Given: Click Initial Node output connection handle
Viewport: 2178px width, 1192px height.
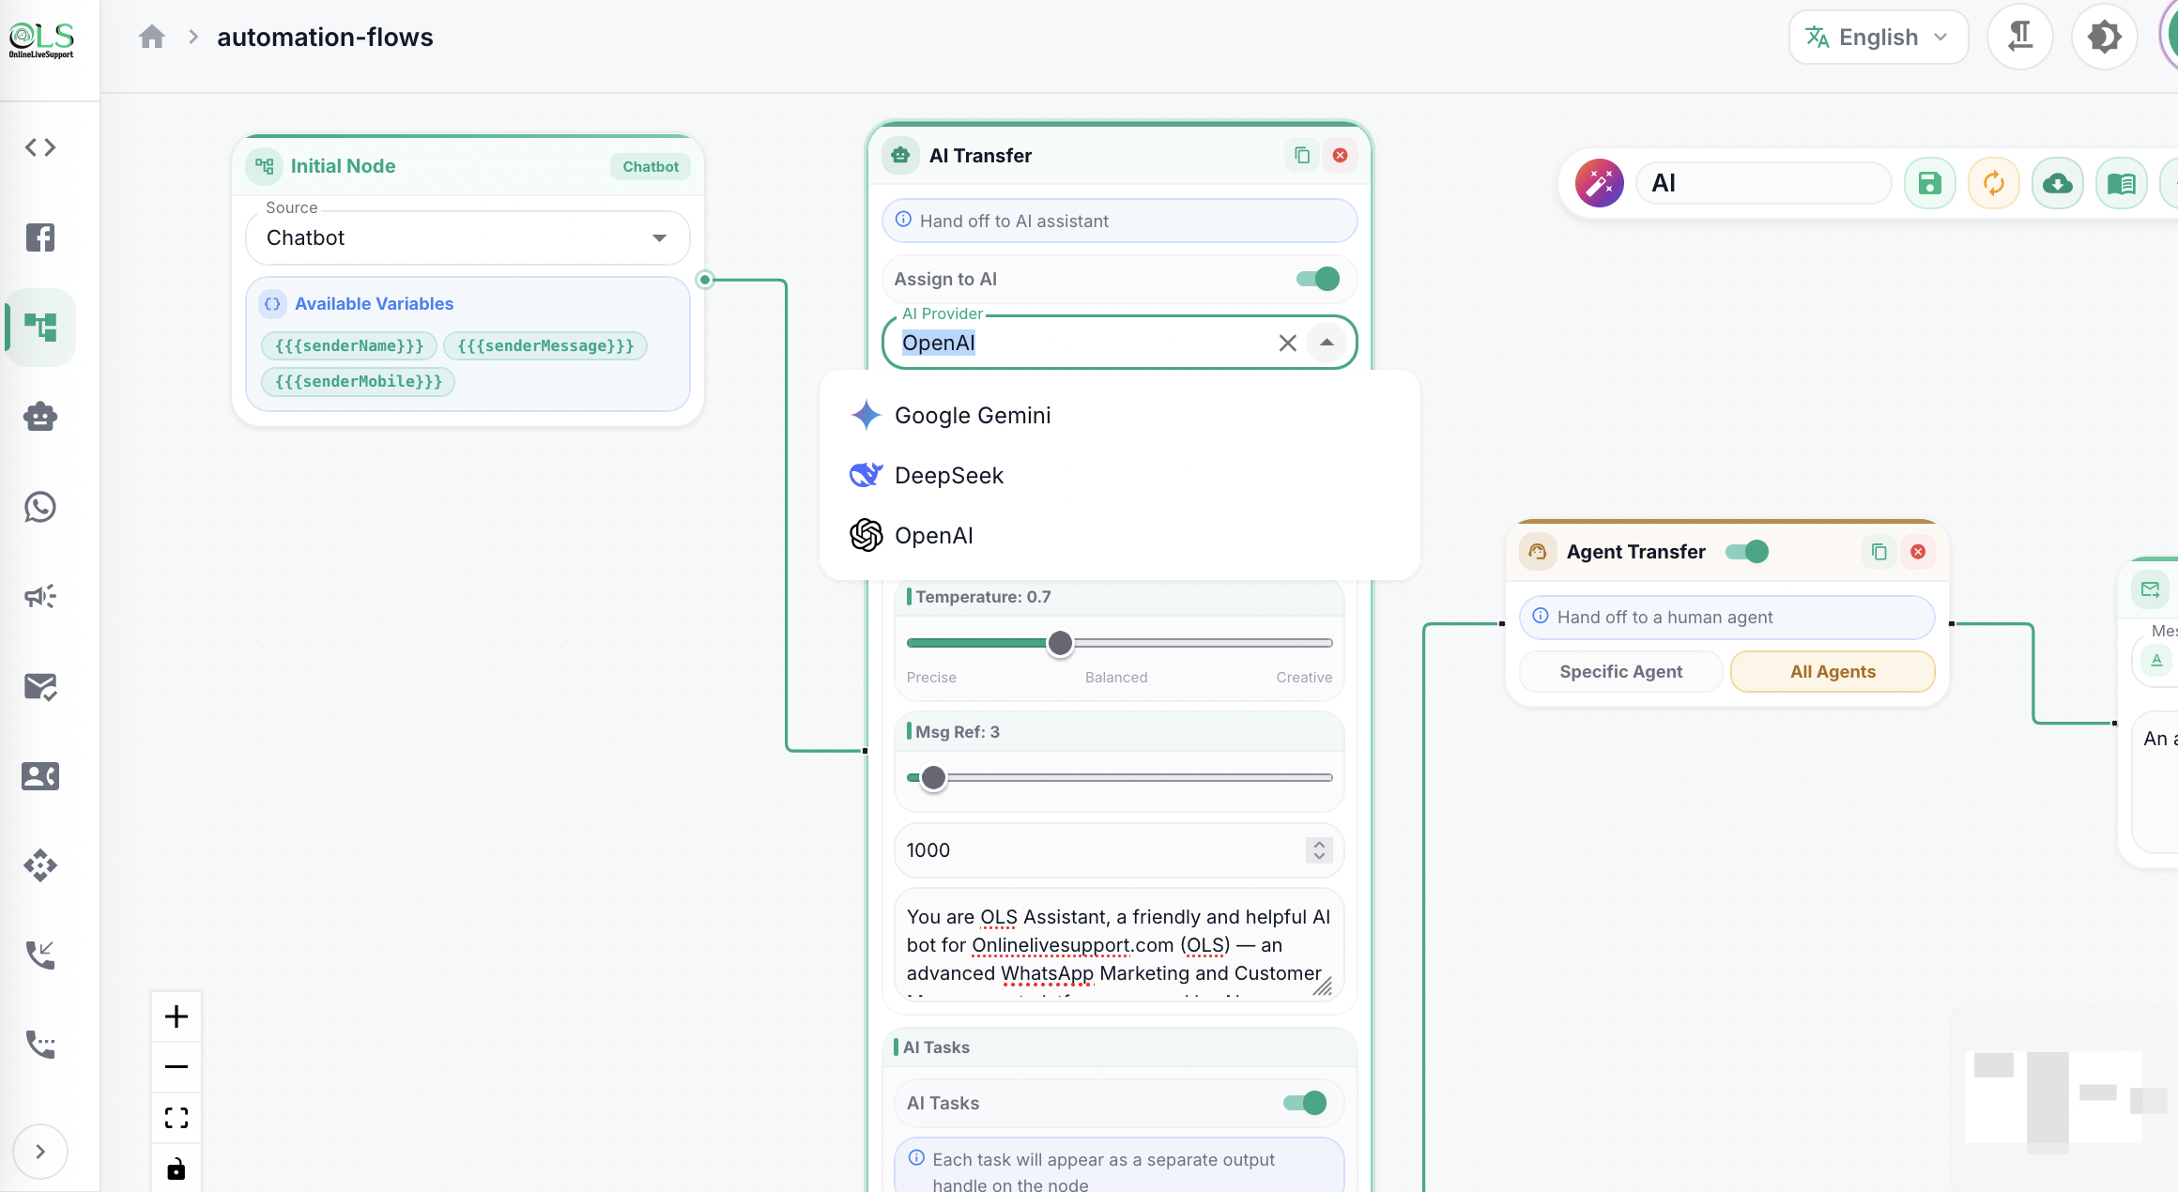Looking at the screenshot, I should tap(705, 280).
